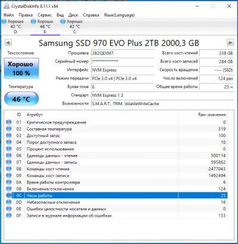Click status icon for Время работы контроллера
The height and width of the screenshot is (244, 238).
click(9, 182)
